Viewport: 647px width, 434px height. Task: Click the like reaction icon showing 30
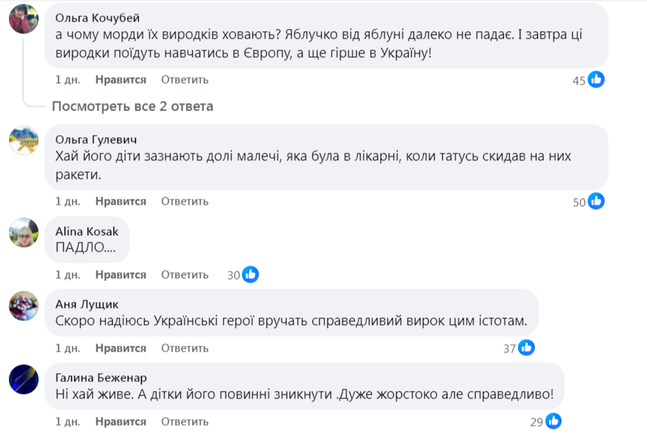(251, 274)
